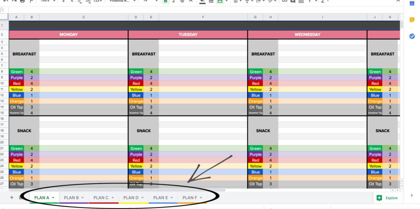
Task: Open the PLAN D tab dropdown arrow
Action: 142,198
